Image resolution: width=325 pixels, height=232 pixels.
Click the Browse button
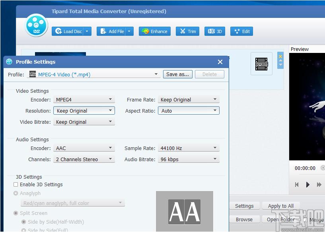click(x=244, y=219)
